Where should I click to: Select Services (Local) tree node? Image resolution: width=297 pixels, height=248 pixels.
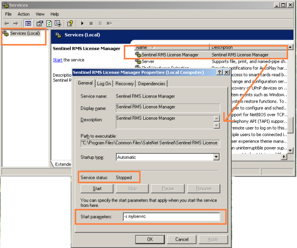click(25, 33)
